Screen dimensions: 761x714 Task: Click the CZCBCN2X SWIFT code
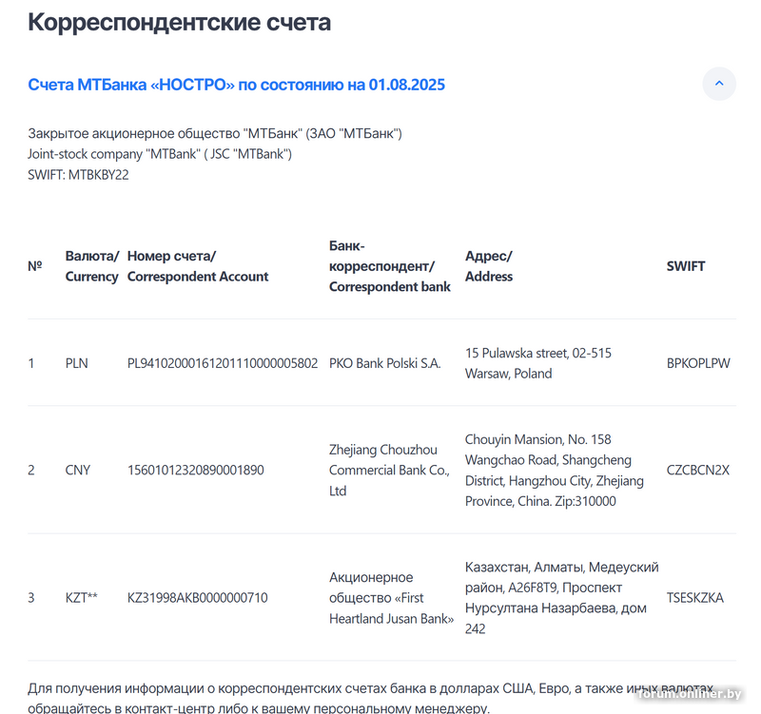click(x=697, y=470)
